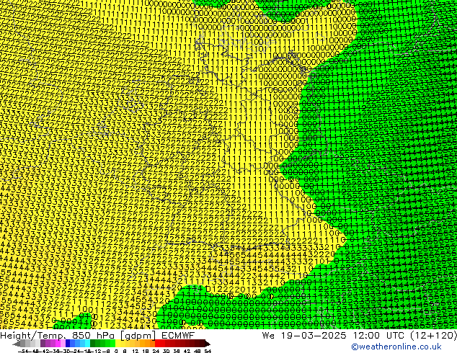Screen dimensions: 457x353
Task: Click the '24' label on the legend scale
Action: point(156,351)
